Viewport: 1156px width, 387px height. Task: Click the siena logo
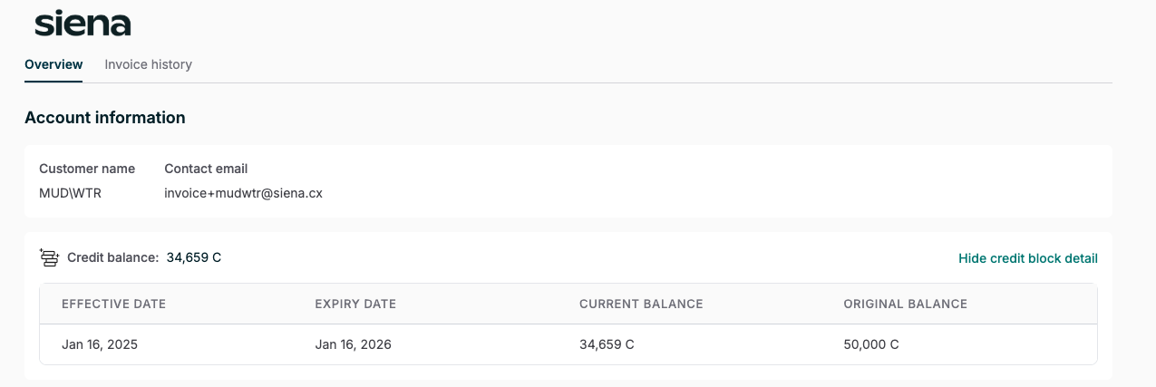tap(83, 24)
